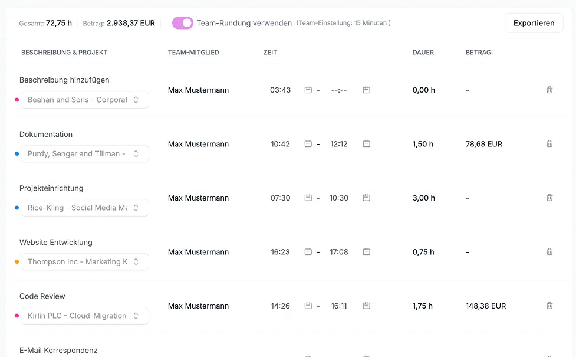Open start date calendar for Dokumentation
576x357 pixels.
(308, 144)
